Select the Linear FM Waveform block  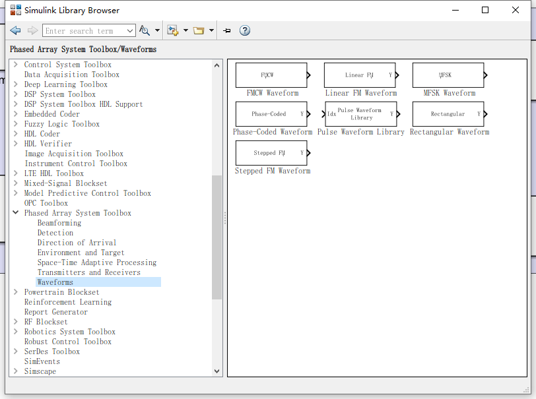[x=361, y=75]
